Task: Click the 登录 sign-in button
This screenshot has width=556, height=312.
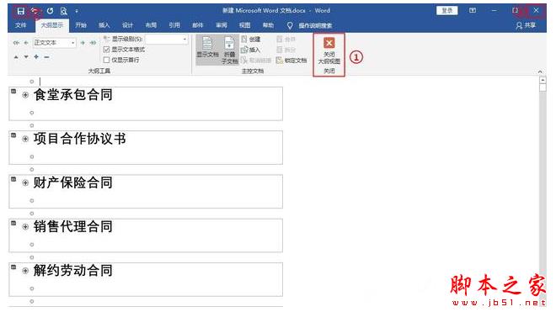Action: coord(446,11)
